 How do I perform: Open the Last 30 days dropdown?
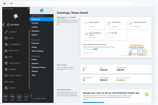pos(70,69)
